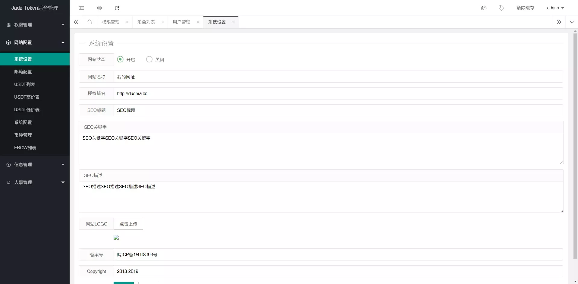Go to the home tab icon
The image size is (578, 284).
coord(90,22)
